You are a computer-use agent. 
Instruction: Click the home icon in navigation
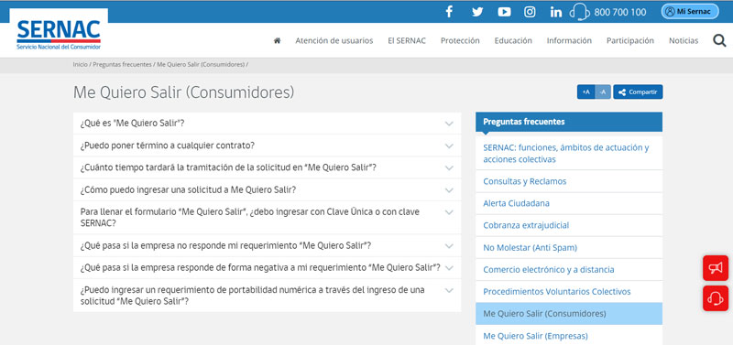tap(278, 40)
